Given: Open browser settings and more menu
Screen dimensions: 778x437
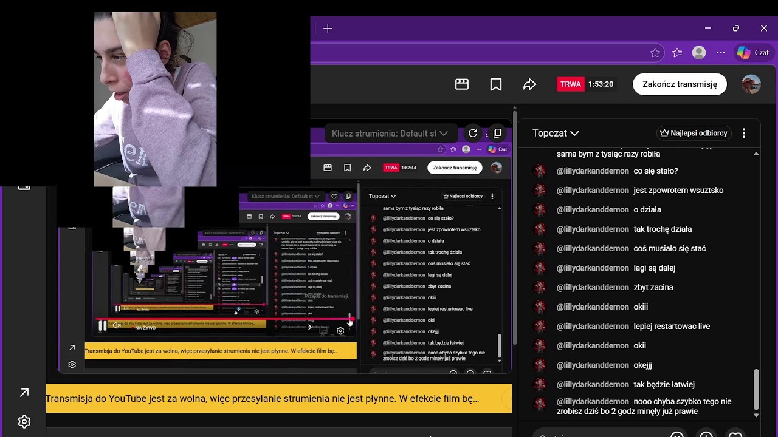Looking at the screenshot, I should click(x=721, y=53).
